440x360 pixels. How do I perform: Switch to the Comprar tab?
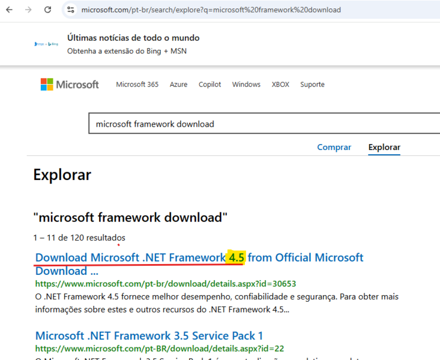pyautogui.click(x=334, y=148)
